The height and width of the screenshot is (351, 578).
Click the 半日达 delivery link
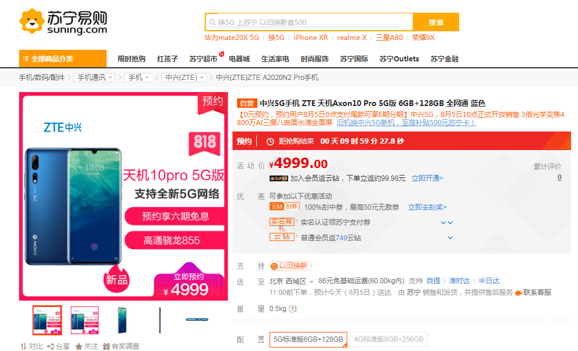point(489,281)
